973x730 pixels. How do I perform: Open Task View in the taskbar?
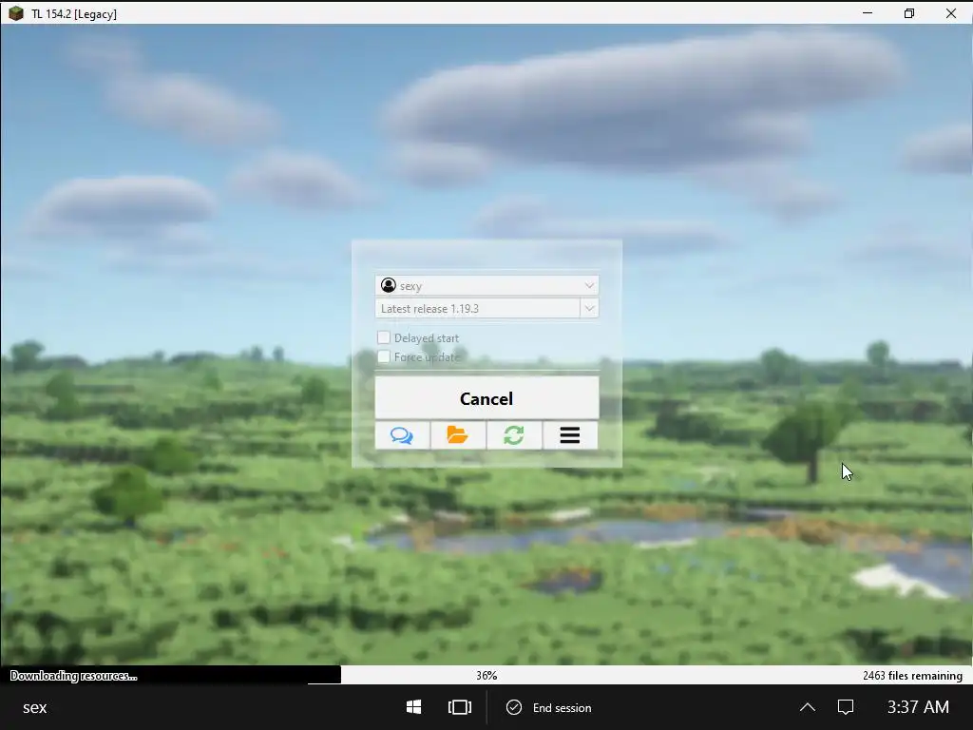(460, 707)
